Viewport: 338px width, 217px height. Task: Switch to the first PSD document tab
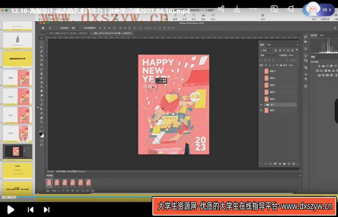click(68, 33)
